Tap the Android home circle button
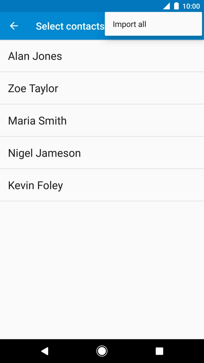This screenshot has height=363, width=204. [x=102, y=351]
